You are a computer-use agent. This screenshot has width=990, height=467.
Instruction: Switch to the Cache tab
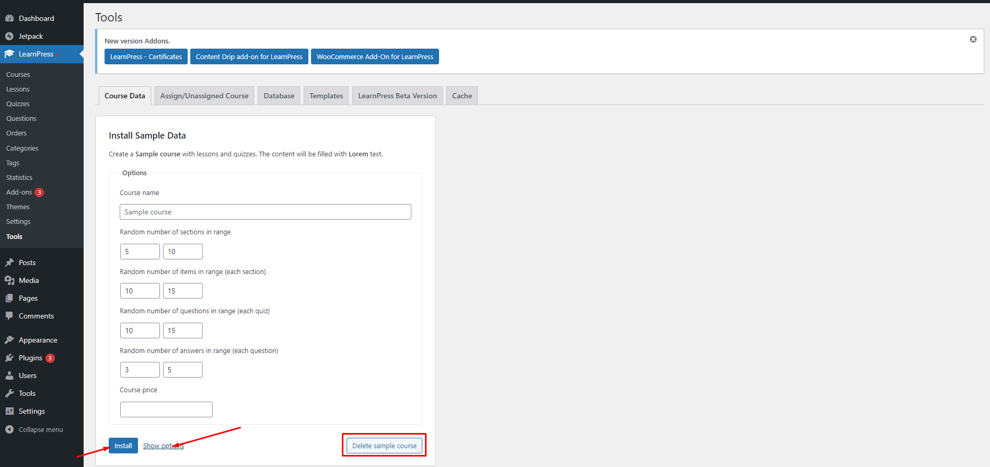[462, 96]
